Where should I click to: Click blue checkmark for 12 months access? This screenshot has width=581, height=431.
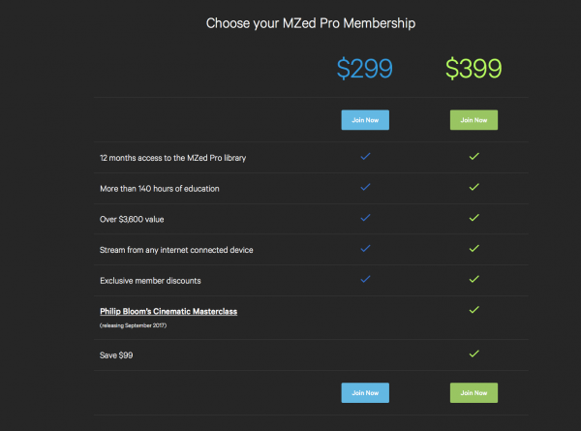pyautogui.click(x=365, y=156)
